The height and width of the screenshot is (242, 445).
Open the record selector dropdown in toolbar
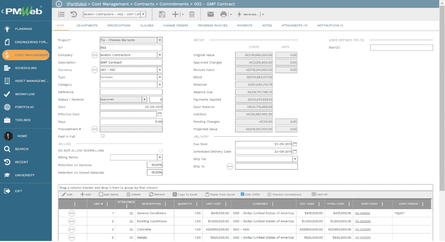143,14
